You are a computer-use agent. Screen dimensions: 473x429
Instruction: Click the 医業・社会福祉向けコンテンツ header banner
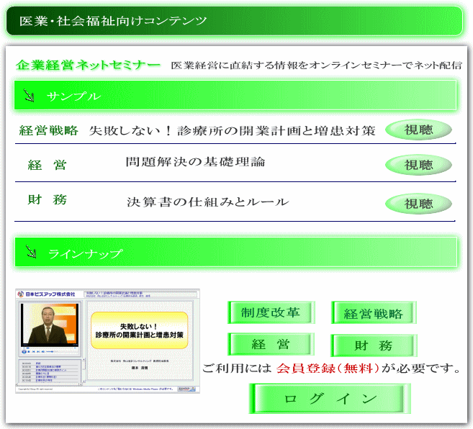point(234,21)
